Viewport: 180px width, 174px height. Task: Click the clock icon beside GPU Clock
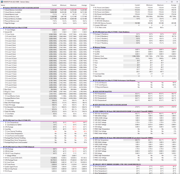point(93,16)
